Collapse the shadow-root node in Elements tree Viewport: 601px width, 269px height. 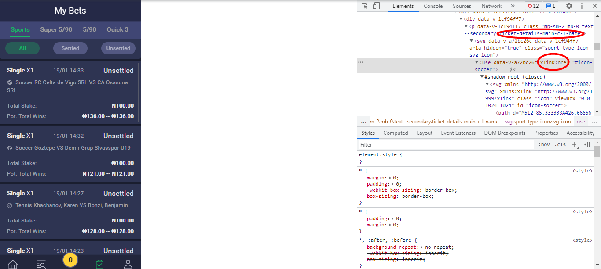[482, 76]
